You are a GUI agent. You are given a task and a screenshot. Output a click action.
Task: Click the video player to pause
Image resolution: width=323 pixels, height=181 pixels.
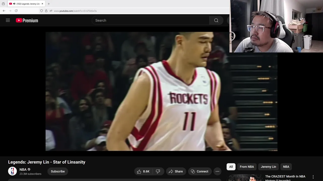click(161, 91)
